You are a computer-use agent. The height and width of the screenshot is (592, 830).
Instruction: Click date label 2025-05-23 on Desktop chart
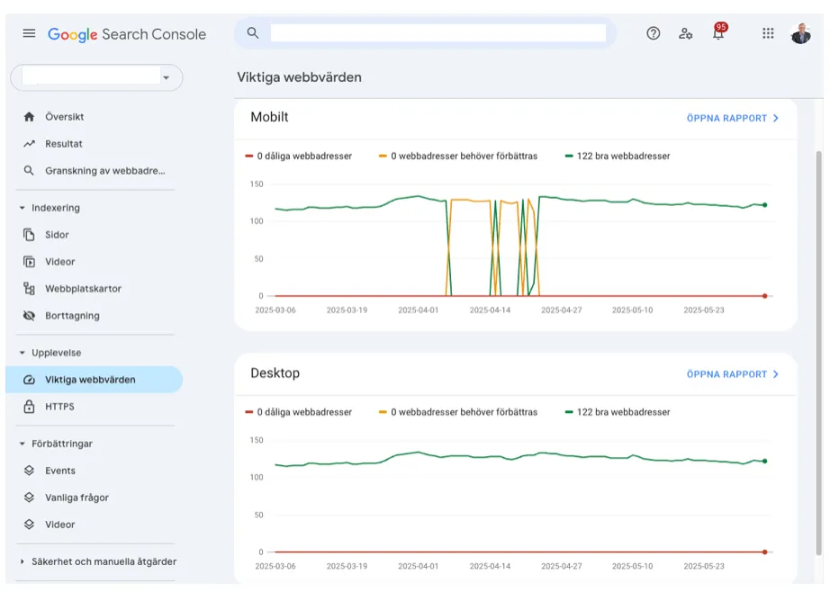point(704,566)
